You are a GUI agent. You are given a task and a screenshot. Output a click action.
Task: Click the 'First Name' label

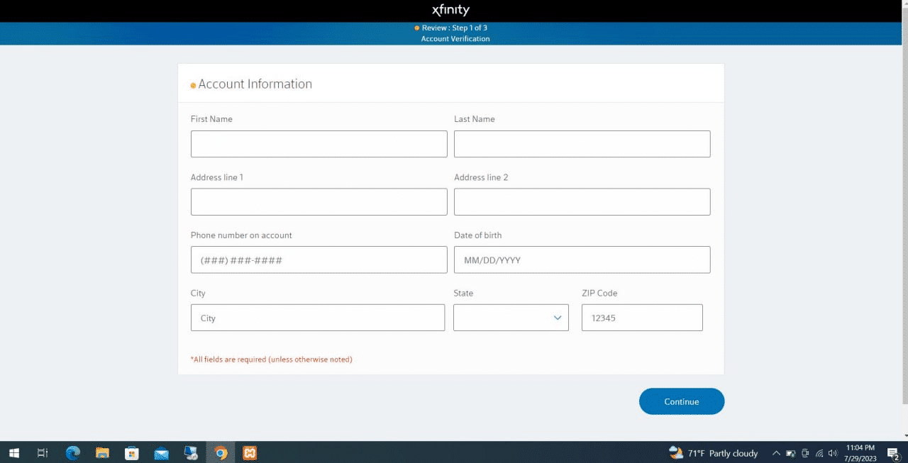211,119
